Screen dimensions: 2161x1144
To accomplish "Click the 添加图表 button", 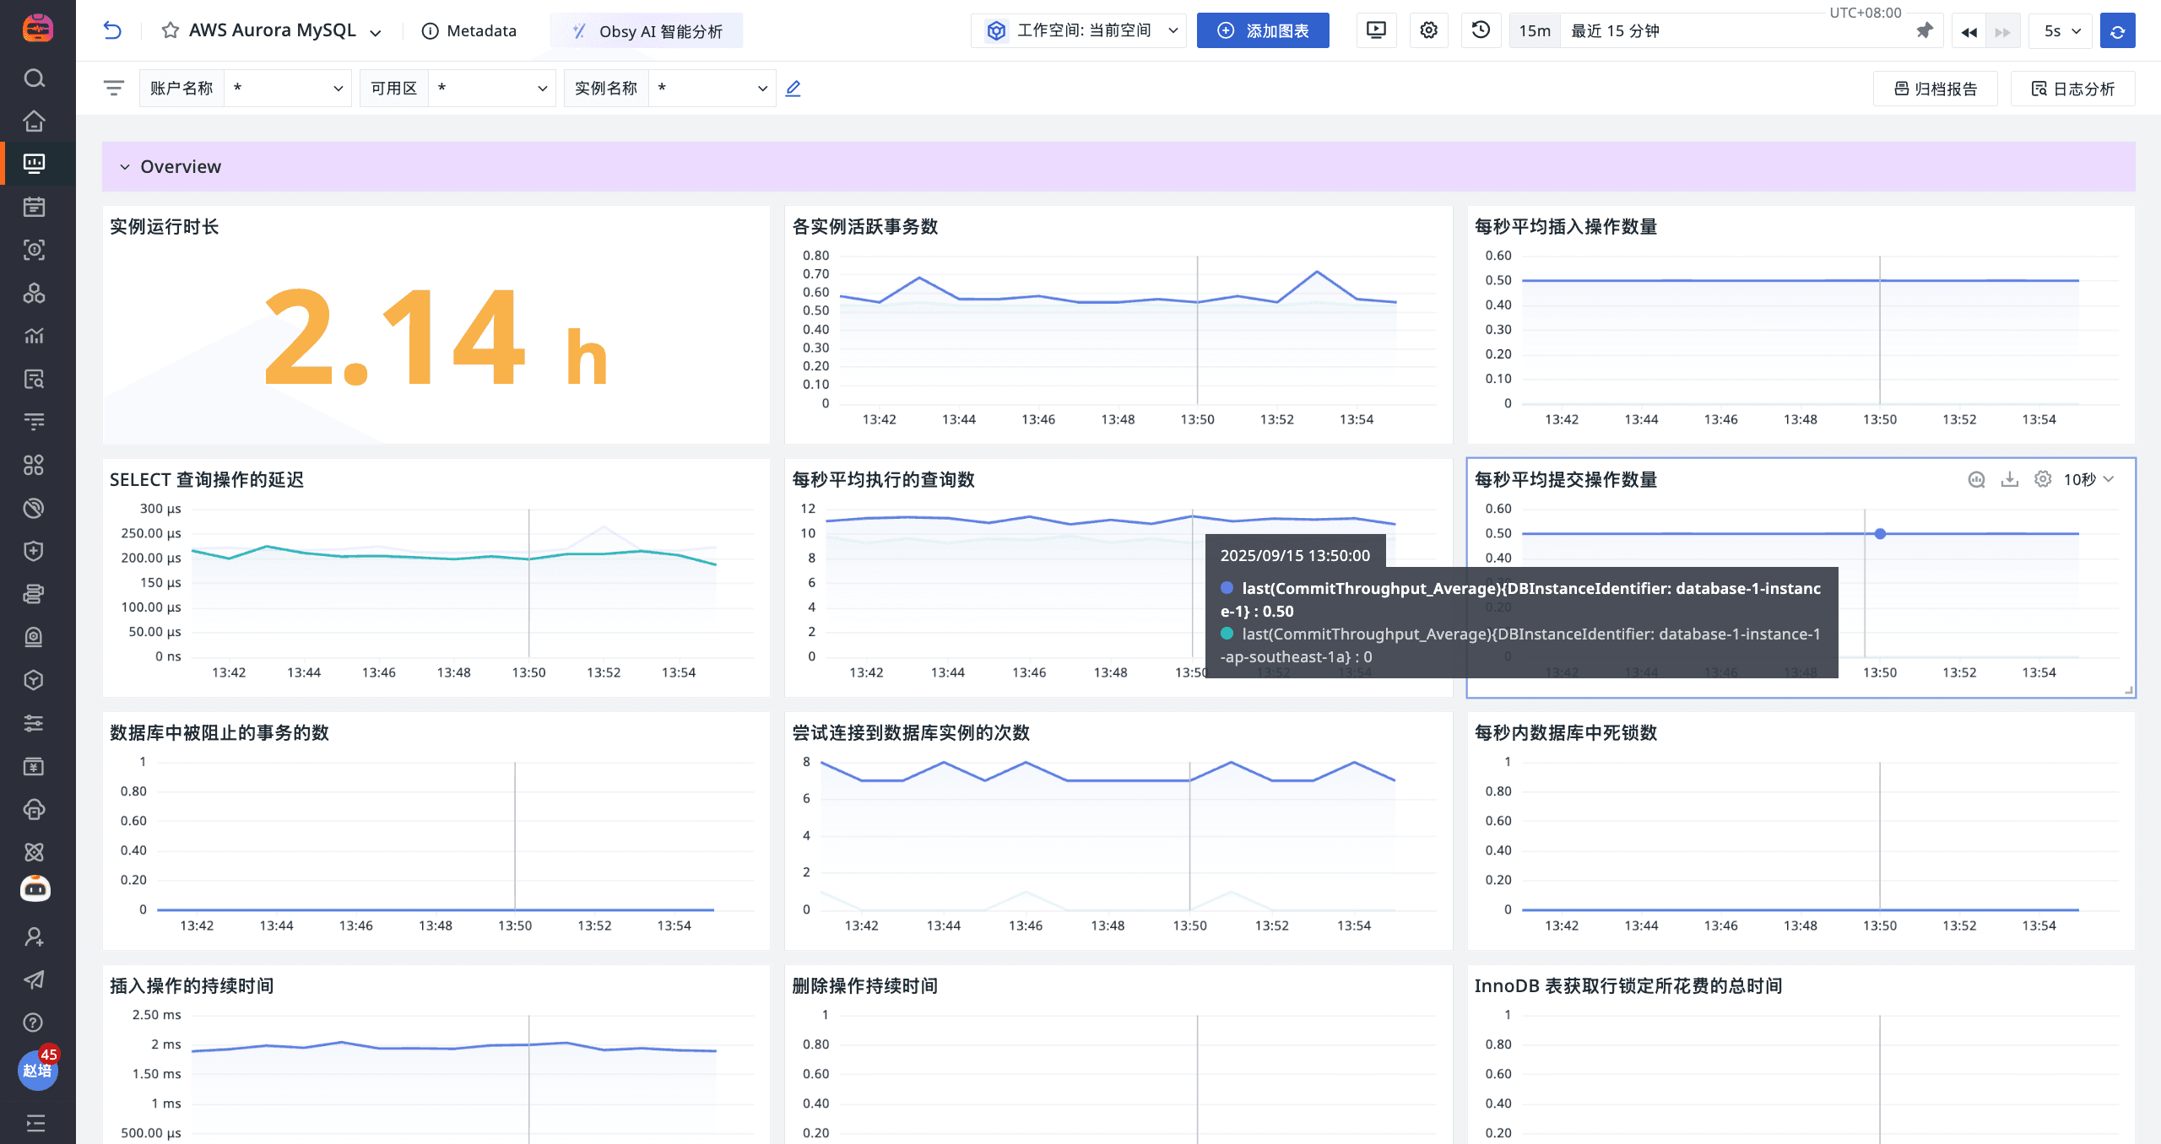I will [1263, 31].
